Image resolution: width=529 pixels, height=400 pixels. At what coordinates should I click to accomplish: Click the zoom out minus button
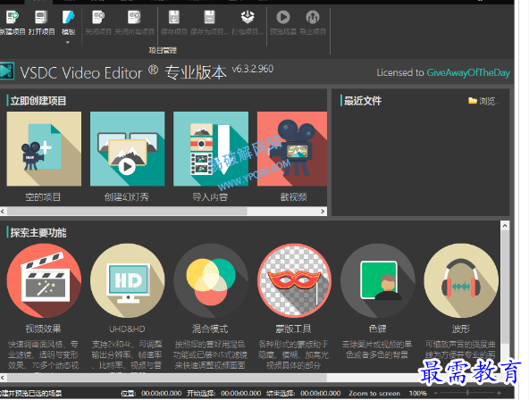436,393
